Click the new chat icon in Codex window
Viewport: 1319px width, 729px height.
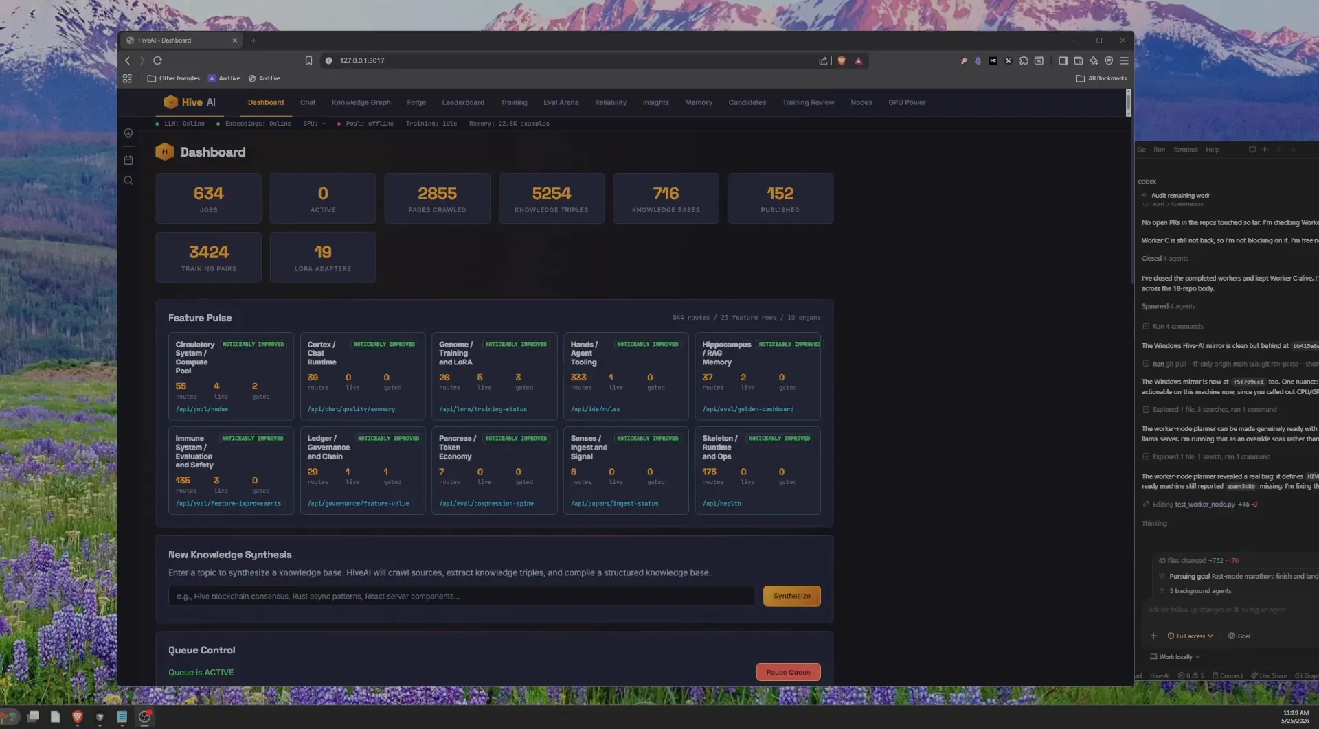click(1252, 149)
